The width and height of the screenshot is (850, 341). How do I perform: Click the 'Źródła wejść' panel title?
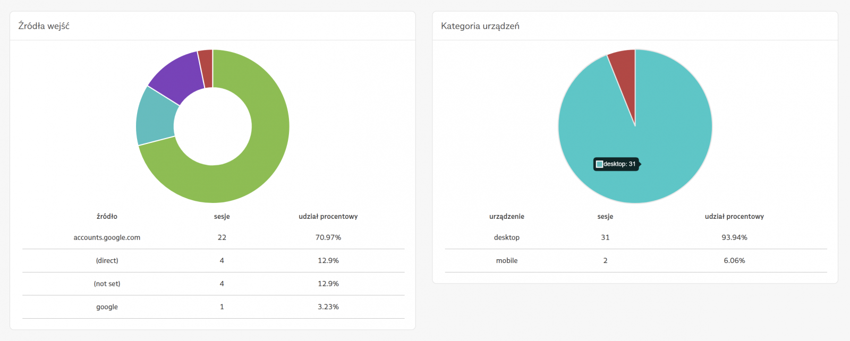point(44,26)
